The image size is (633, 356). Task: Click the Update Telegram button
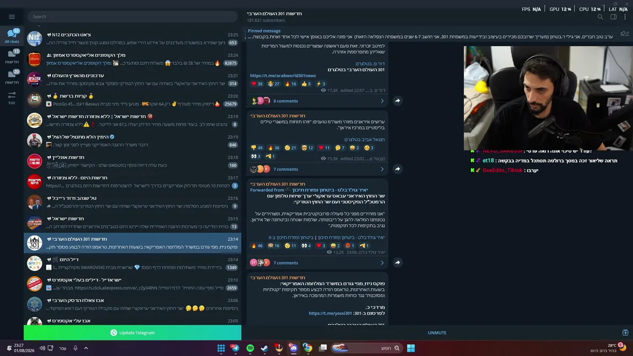click(133, 333)
